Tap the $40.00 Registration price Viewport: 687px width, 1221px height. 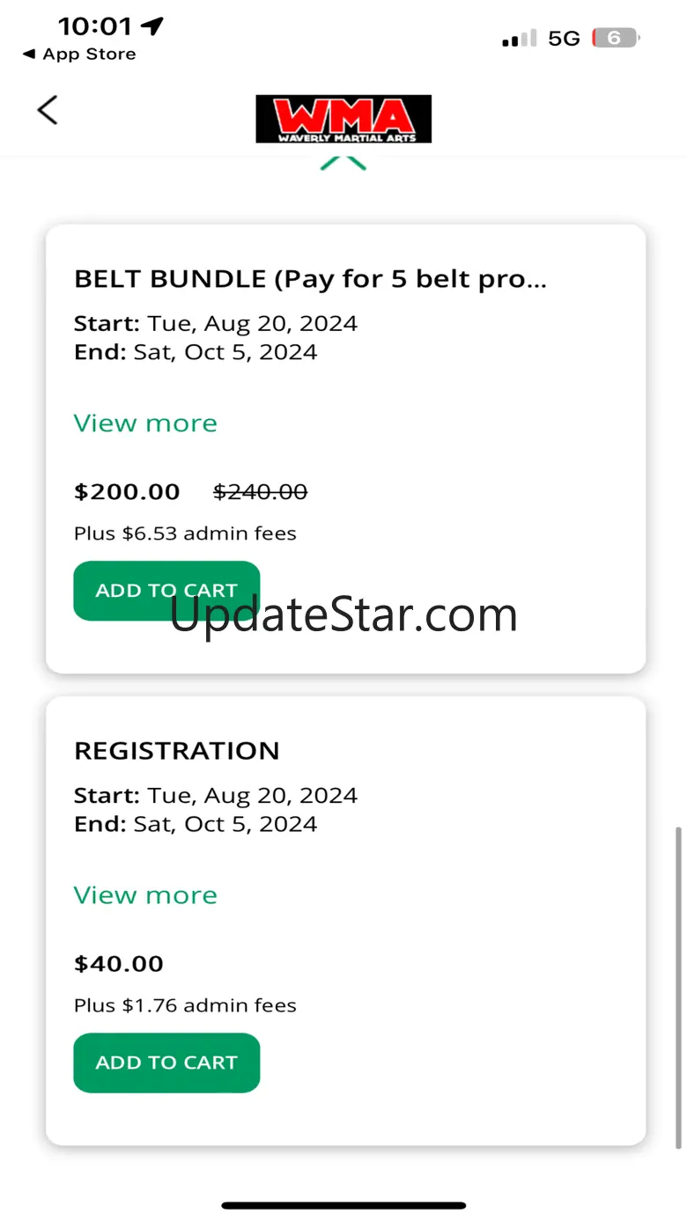pyautogui.click(x=119, y=964)
